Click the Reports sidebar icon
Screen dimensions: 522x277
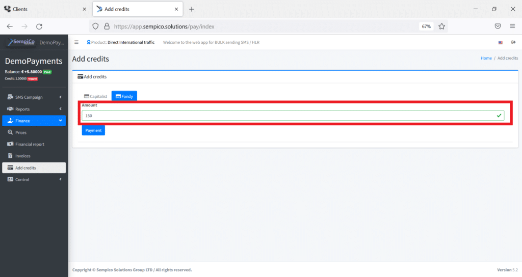coord(10,109)
